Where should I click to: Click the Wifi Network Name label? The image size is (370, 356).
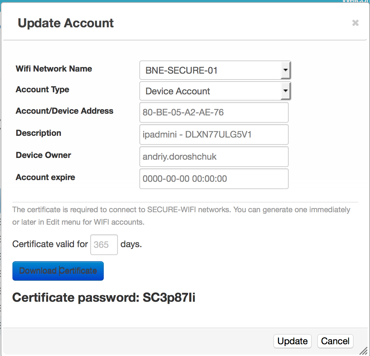[54, 69]
